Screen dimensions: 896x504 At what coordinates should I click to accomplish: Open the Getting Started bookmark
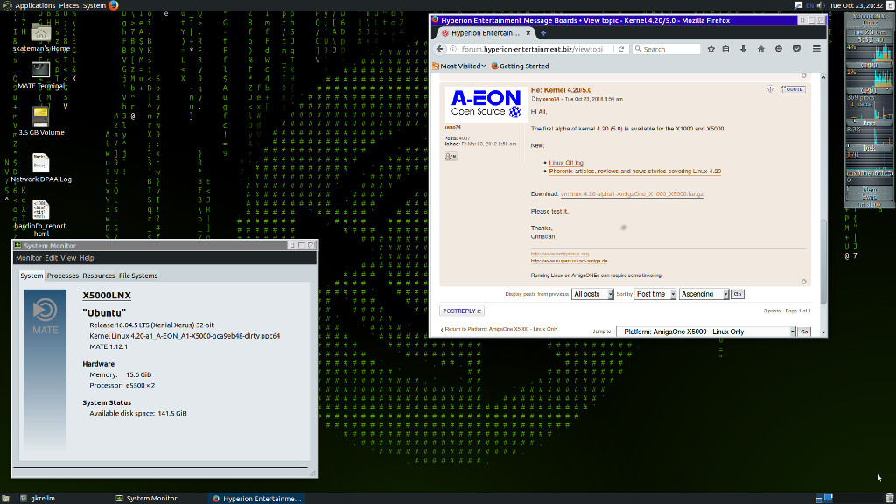(520, 66)
